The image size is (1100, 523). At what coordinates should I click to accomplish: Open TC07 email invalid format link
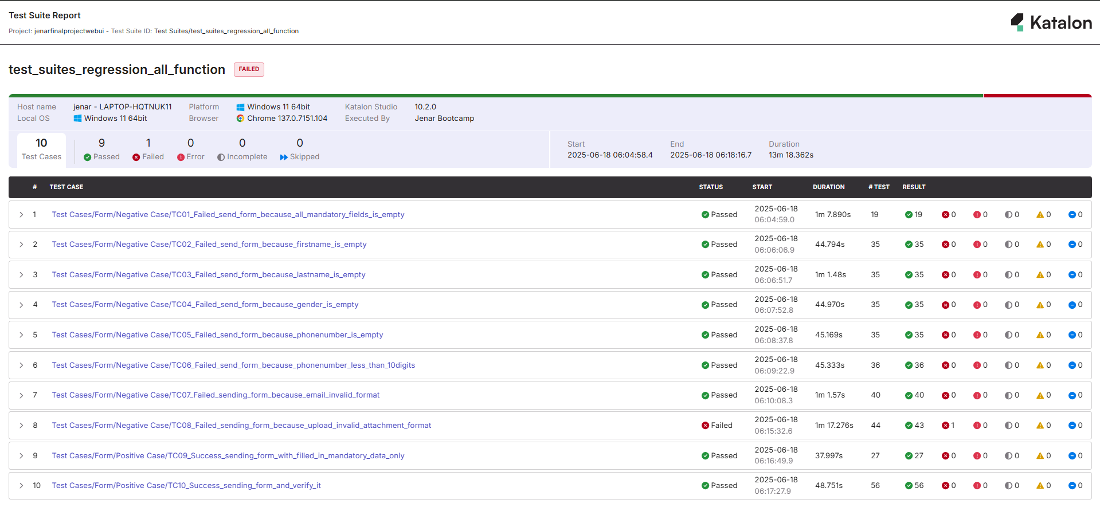click(x=216, y=395)
